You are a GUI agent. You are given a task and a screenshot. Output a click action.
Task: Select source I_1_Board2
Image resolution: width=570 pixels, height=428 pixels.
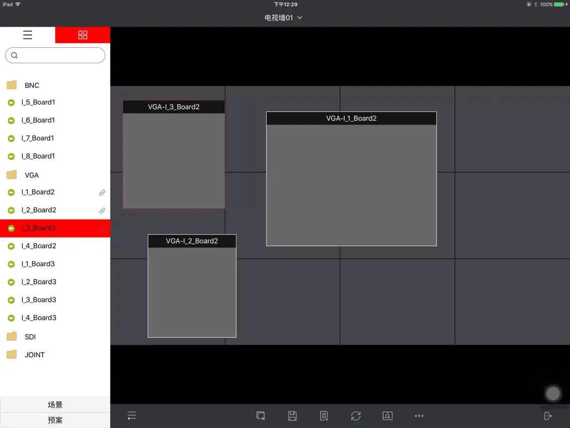[x=55, y=192]
